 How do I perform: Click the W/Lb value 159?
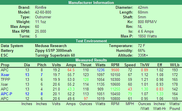(175, 99)
